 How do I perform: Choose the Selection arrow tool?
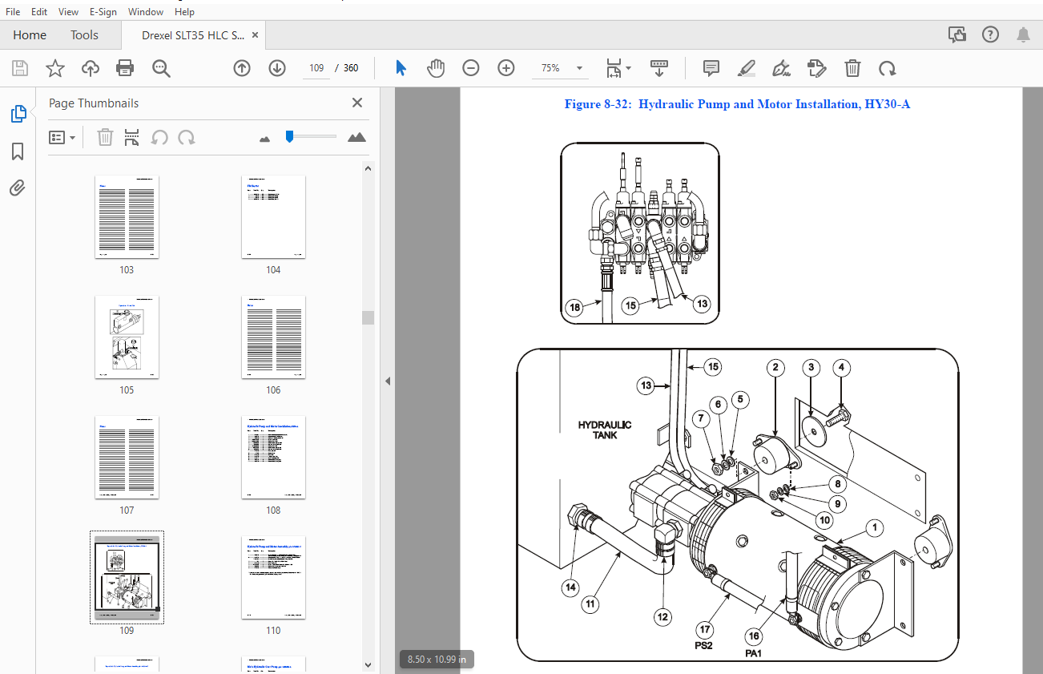click(401, 68)
